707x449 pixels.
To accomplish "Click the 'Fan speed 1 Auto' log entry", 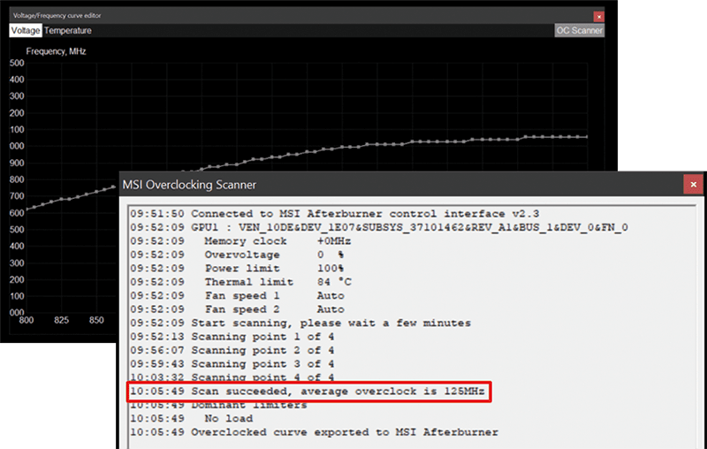I will (x=237, y=296).
